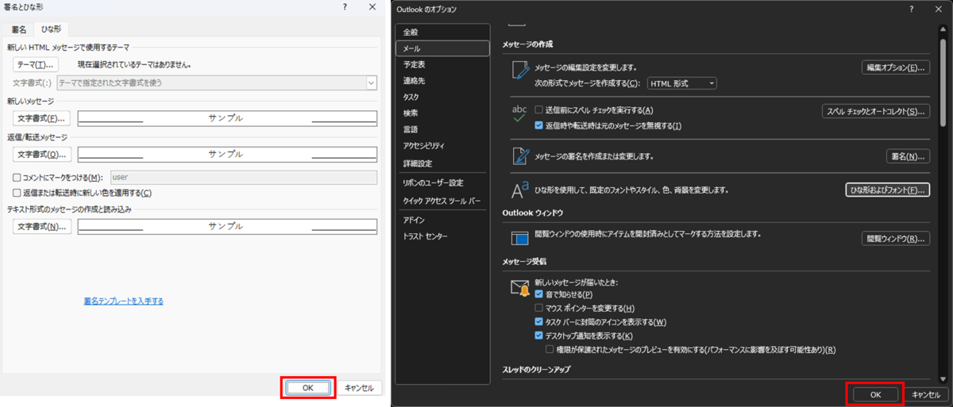This screenshot has height=407, width=953.
Task: Select the ひな形 tab
Action: pyautogui.click(x=52, y=29)
